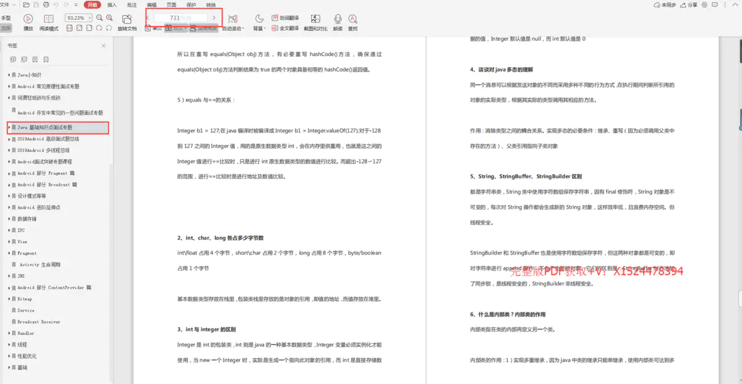Expand 数据存储 bookmark node
Screen dimensions: 742x384
pos(9,219)
